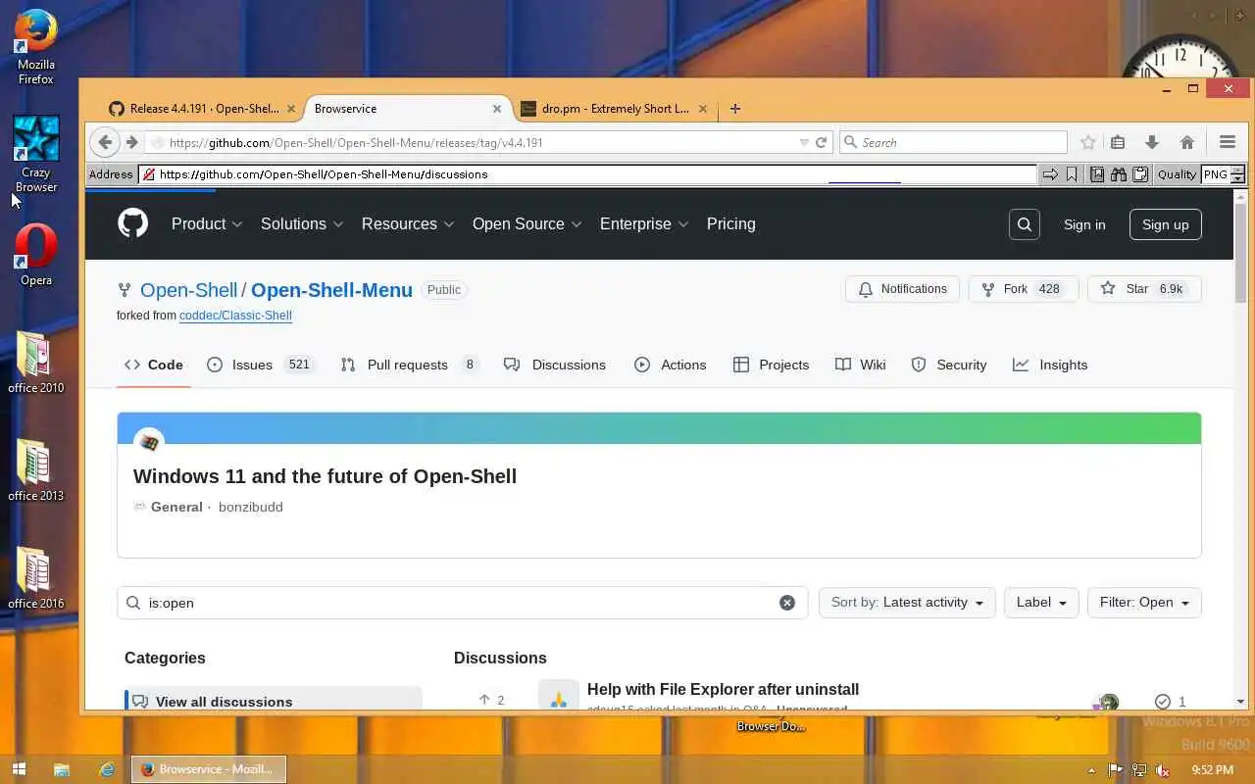Click the GitHub search magnifier button
Viewport: 1255px width, 784px height.
1024,224
